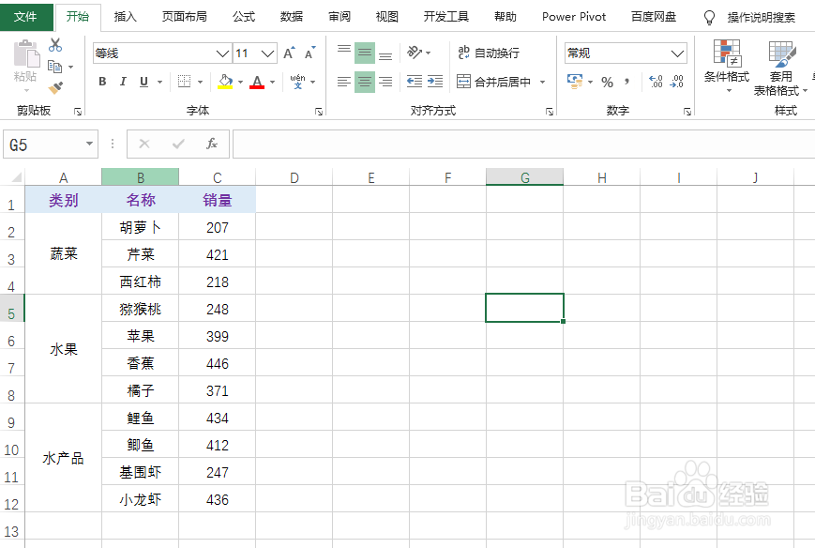Screen dimensions: 815x548
Task: Open number group dialog launcher
Action: tap(687, 112)
